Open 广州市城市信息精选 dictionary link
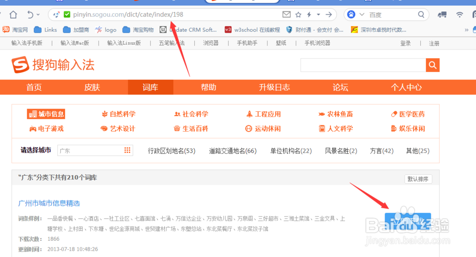 click(49, 203)
